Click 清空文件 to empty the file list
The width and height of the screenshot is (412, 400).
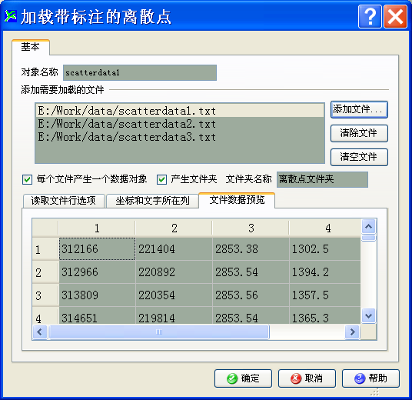click(x=359, y=157)
